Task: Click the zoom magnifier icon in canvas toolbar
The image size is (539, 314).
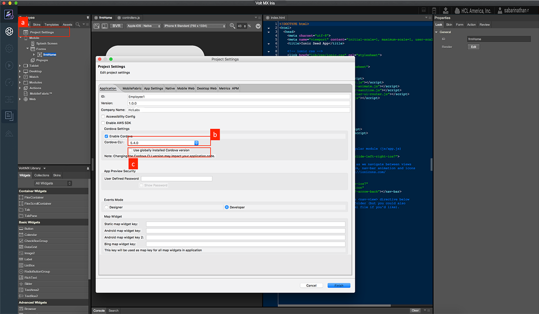Action: pos(233,26)
